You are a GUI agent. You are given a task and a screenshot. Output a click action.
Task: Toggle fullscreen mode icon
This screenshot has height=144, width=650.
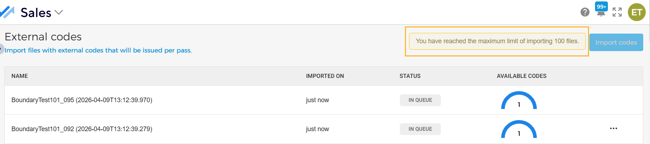coord(617,12)
